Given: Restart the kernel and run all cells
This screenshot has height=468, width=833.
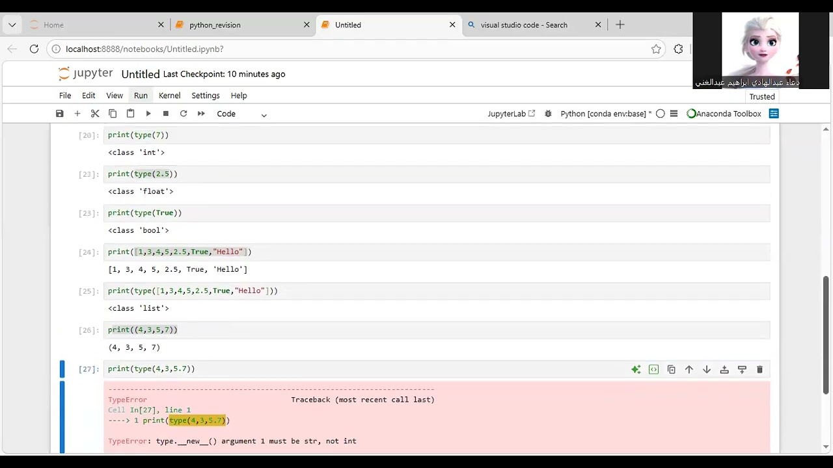Looking at the screenshot, I should (x=201, y=114).
